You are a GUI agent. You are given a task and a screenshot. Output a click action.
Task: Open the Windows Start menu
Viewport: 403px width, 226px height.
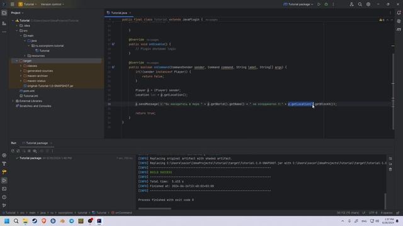[7, 221]
